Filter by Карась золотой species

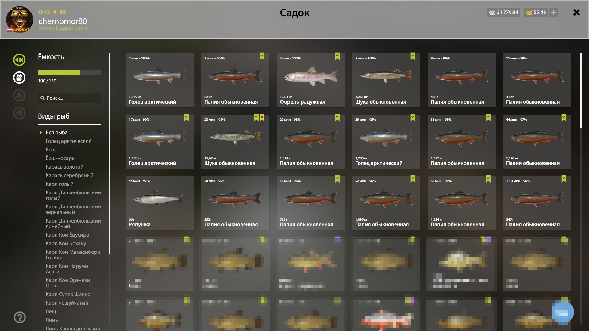pyautogui.click(x=64, y=167)
